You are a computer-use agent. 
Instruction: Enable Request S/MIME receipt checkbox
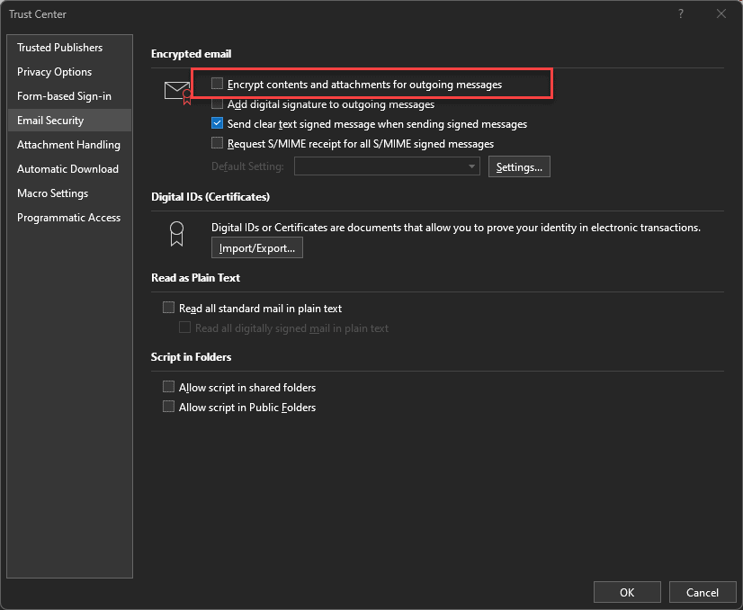pos(217,143)
